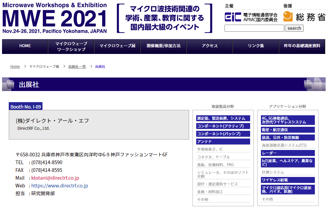Select 4G, 5G移動通信 application field

288,120
